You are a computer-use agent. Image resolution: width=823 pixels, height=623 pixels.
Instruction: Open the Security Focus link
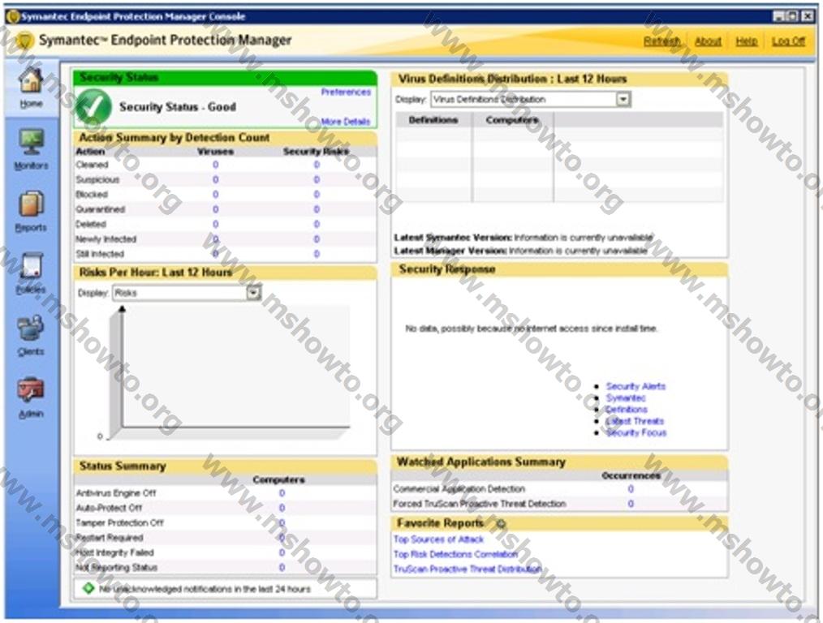[x=636, y=432]
